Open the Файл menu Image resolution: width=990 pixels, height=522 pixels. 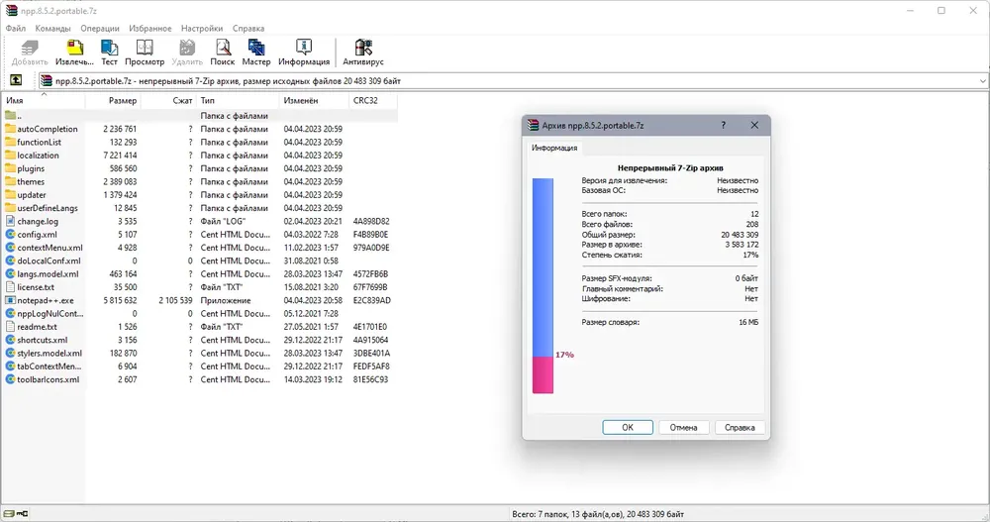pyautogui.click(x=16, y=29)
